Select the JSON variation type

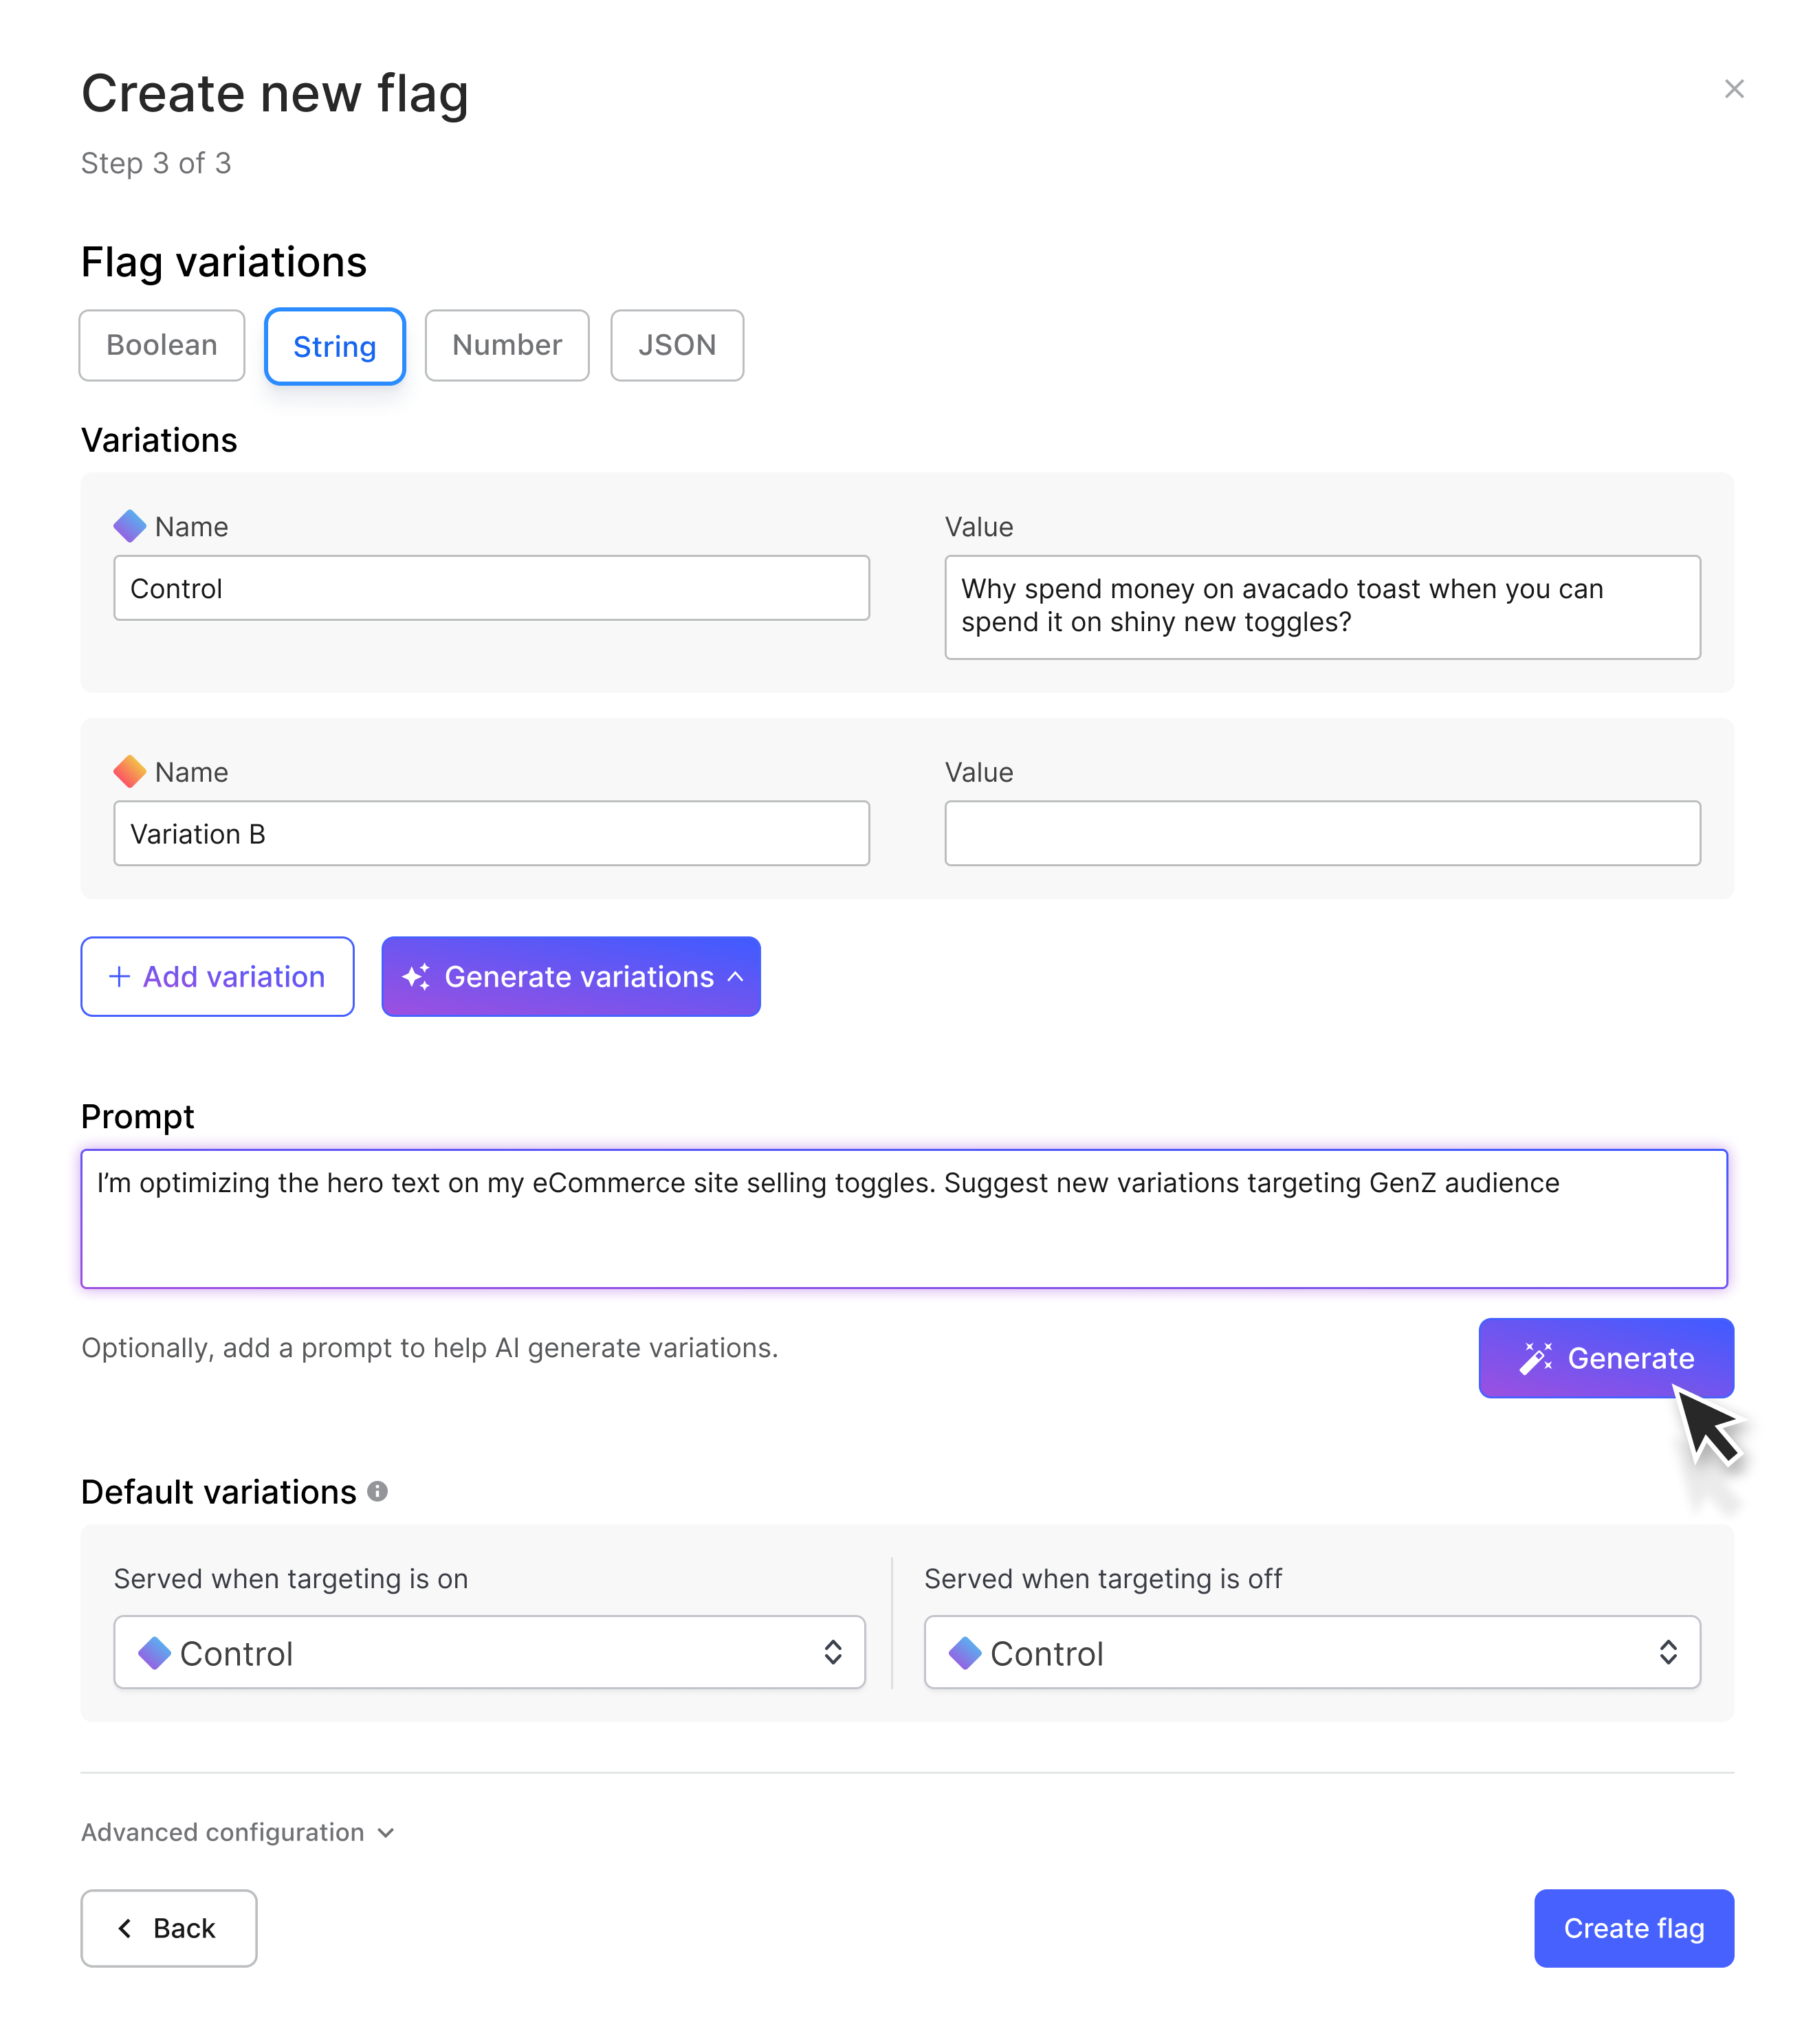pos(677,345)
